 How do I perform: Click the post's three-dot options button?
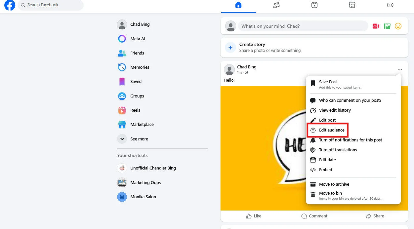pos(400,69)
